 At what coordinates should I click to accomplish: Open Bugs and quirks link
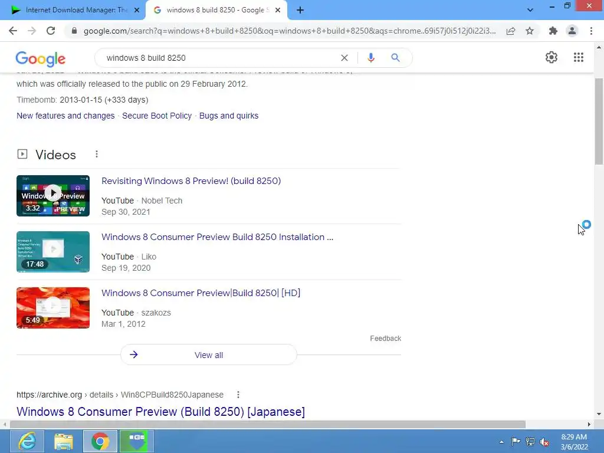[x=229, y=116]
